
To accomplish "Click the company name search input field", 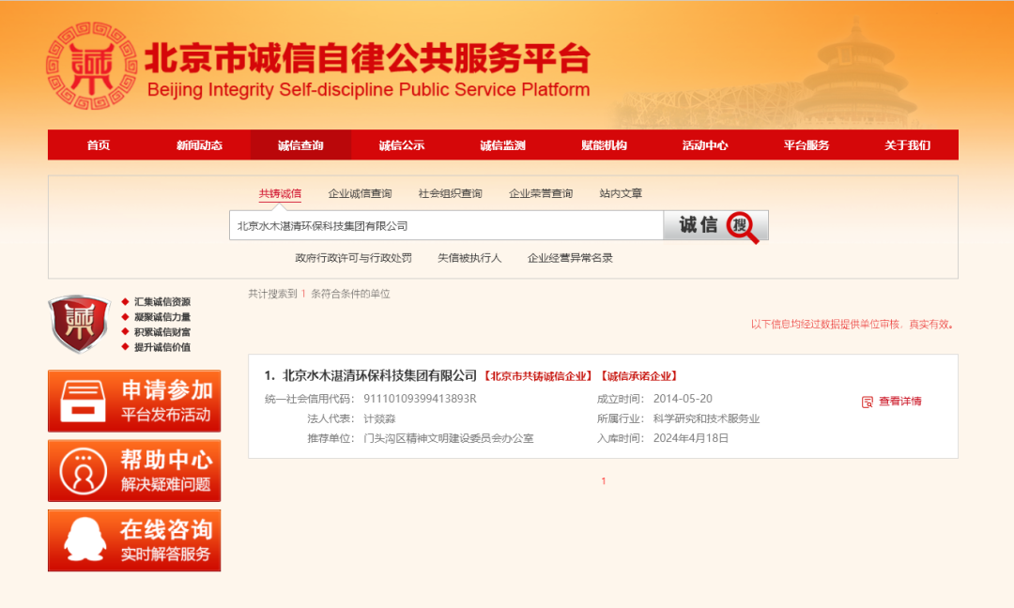I will point(446,226).
